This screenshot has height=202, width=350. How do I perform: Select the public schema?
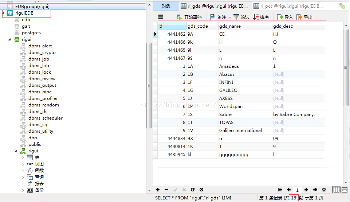[x=35, y=144]
